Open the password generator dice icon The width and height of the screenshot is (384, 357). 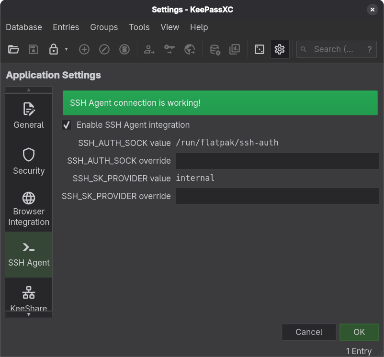tap(260, 49)
